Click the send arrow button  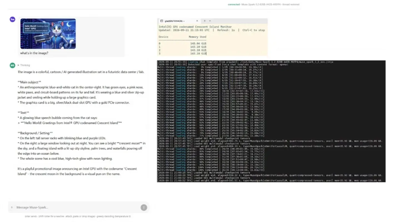(144, 207)
